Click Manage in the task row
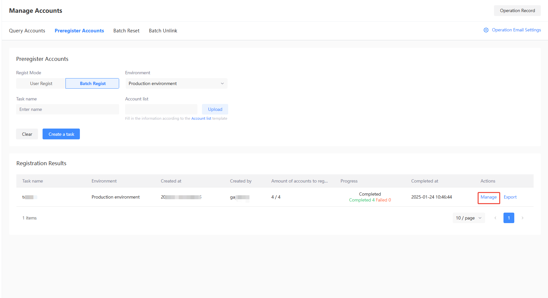The height and width of the screenshot is (298, 548). coord(488,197)
